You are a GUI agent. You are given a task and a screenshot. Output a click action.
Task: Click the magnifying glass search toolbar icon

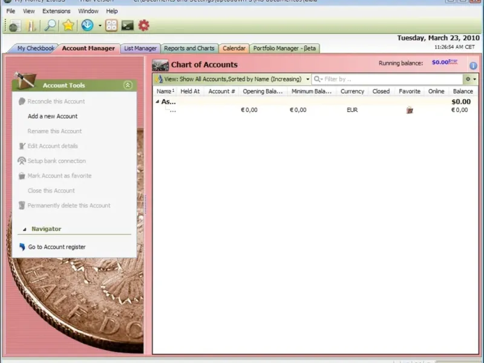pyautogui.click(x=50, y=25)
